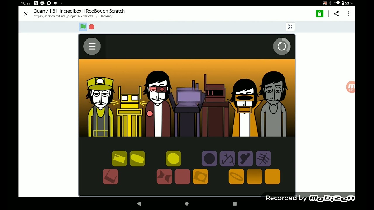The image size is (374, 210).
Task: Select the red open-box-shaped sound icon
Action: (110, 176)
